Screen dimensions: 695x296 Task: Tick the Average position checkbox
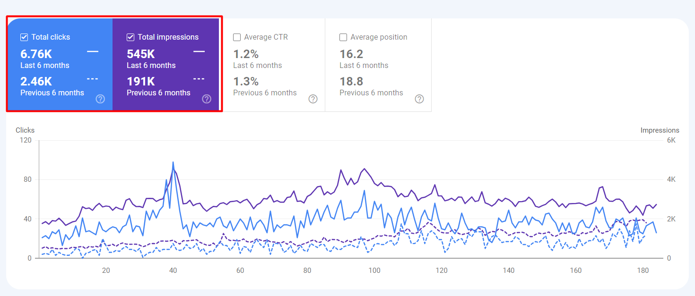click(343, 37)
